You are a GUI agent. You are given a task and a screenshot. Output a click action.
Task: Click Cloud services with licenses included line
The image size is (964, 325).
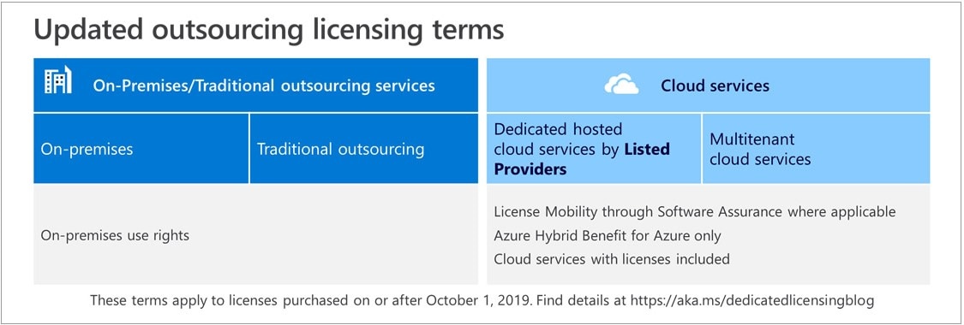(x=612, y=259)
